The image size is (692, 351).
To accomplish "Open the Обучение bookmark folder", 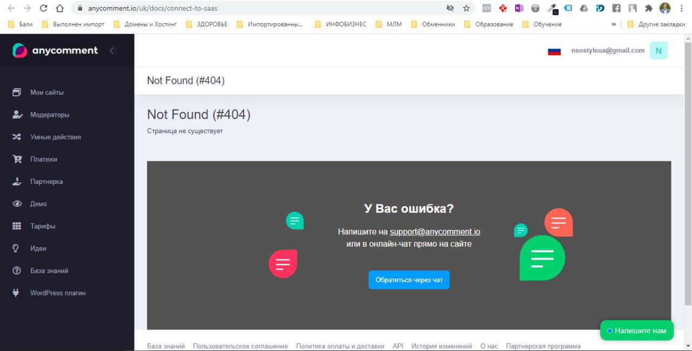I will [542, 24].
